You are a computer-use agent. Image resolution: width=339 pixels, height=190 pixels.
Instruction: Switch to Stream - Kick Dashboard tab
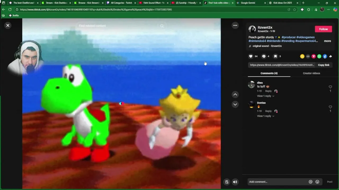(56, 3)
